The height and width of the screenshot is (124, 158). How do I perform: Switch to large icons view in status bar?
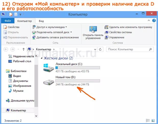[x=153, y=120]
